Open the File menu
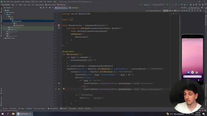 pos(5,2)
